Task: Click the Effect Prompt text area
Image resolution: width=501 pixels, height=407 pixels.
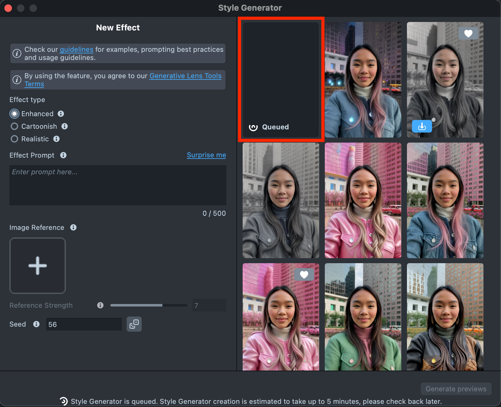Action: point(118,185)
